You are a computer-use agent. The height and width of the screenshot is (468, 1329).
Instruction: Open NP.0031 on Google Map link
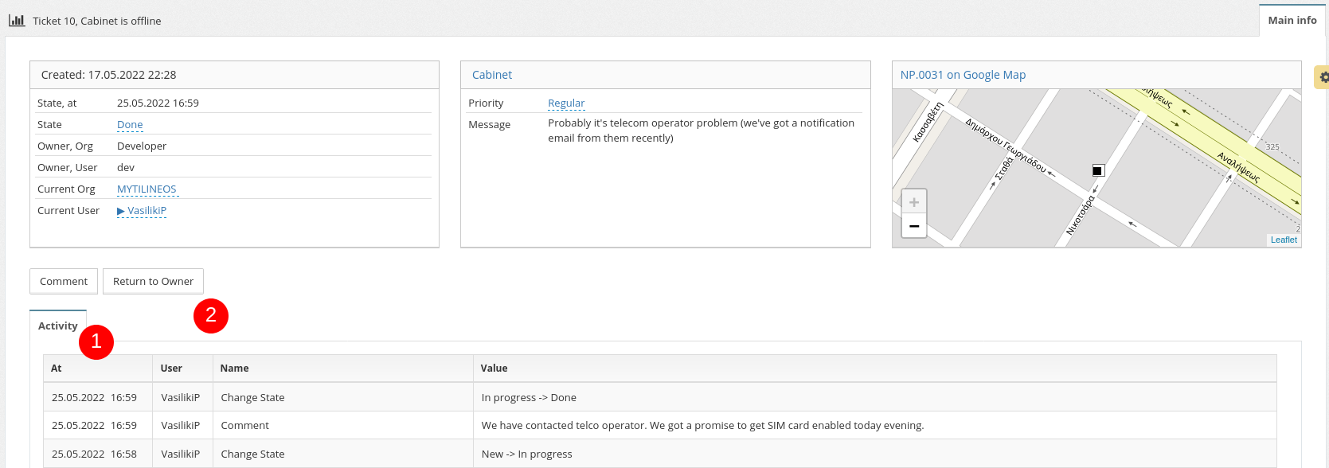click(963, 75)
